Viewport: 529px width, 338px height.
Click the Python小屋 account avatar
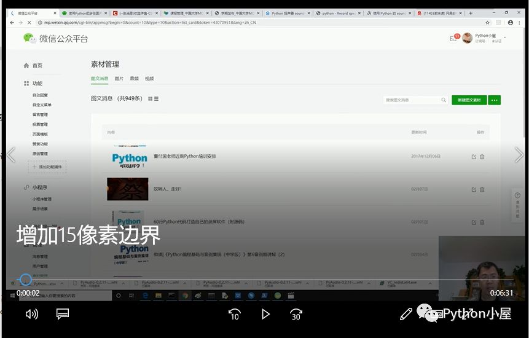coord(468,37)
